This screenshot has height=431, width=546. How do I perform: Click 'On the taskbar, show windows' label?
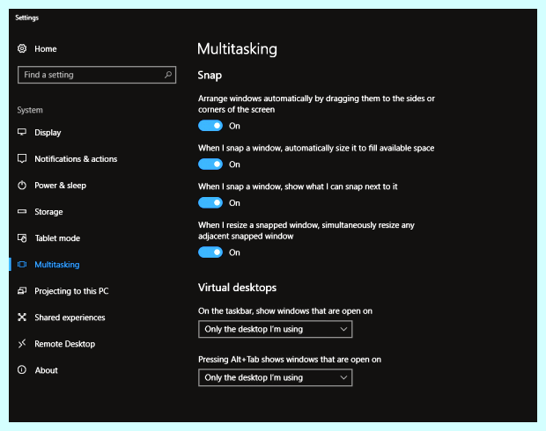pyautogui.click(x=285, y=311)
